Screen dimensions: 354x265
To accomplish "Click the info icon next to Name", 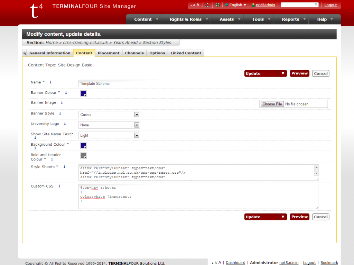I will (x=50, y=82).
